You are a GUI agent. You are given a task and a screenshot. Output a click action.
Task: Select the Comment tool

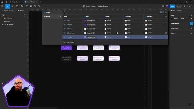point(39,6)
